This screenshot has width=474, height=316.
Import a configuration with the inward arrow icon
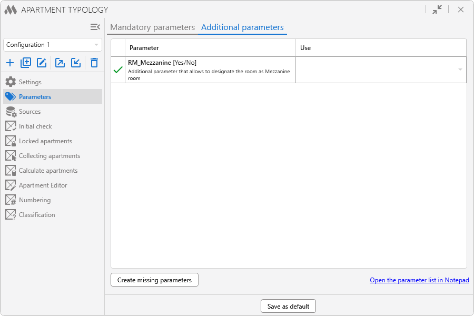tap(76, 63)
